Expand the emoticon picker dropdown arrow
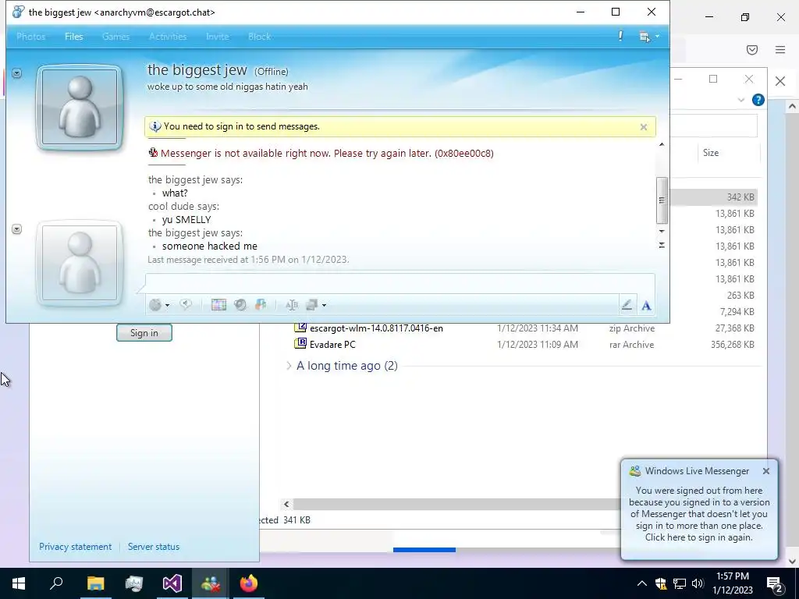 (x=167, y=306)
